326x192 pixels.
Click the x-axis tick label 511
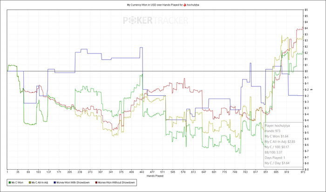point(163,172)
